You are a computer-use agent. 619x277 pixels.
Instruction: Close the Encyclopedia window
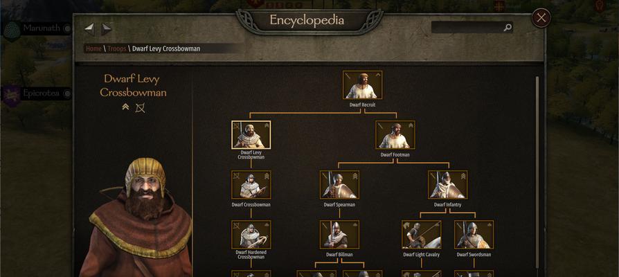[x=541, y=18]
